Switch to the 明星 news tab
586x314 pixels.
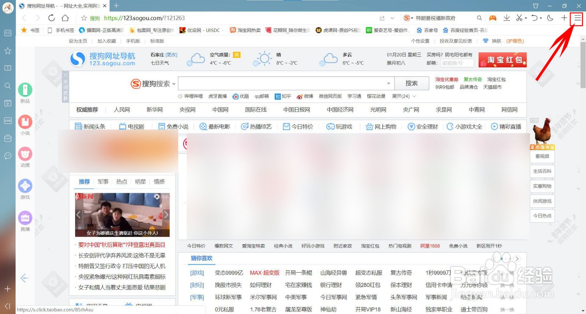point(140,182)
